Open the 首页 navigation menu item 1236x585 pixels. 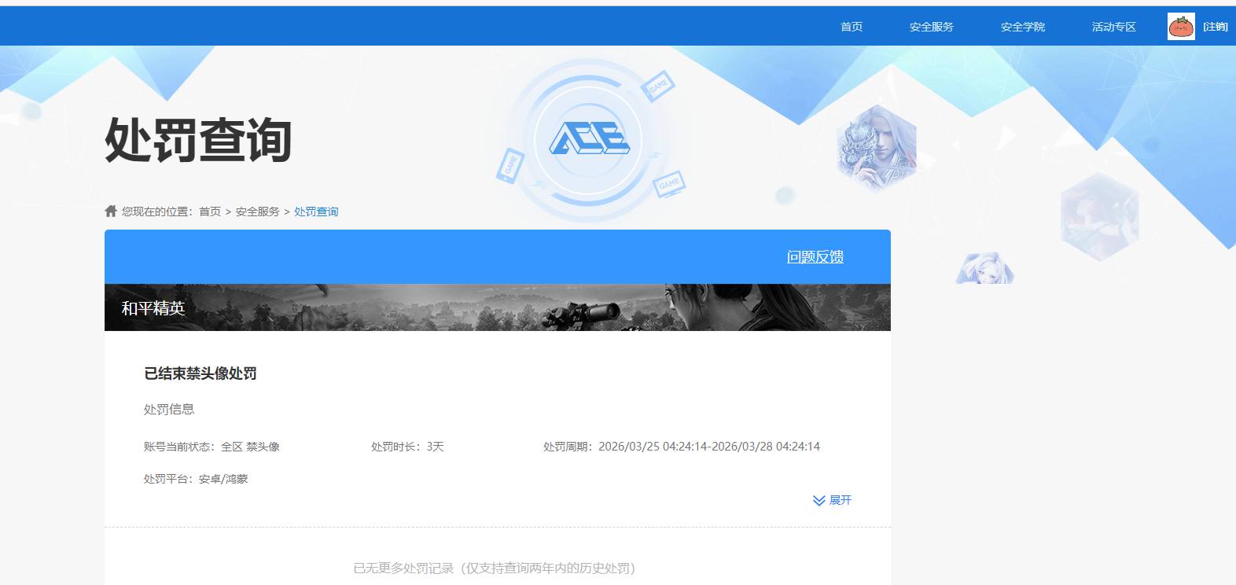[x=852, y=27]
